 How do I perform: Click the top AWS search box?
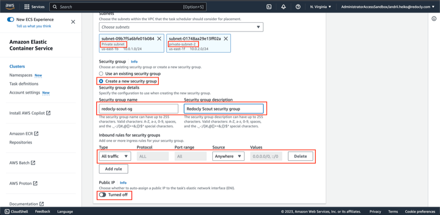tap(128, 7)
